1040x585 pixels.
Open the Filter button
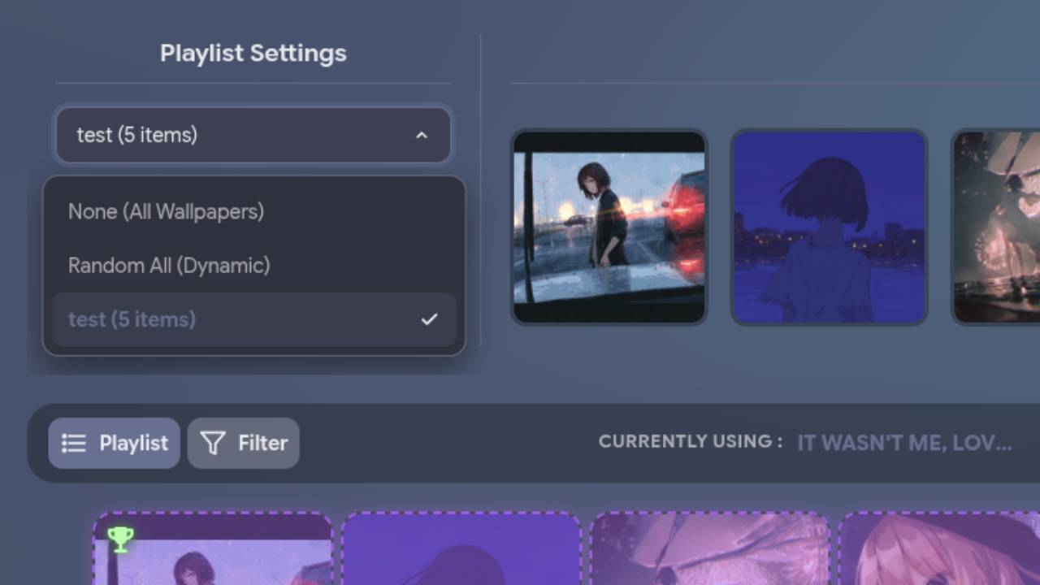click(x=244, y=443)
